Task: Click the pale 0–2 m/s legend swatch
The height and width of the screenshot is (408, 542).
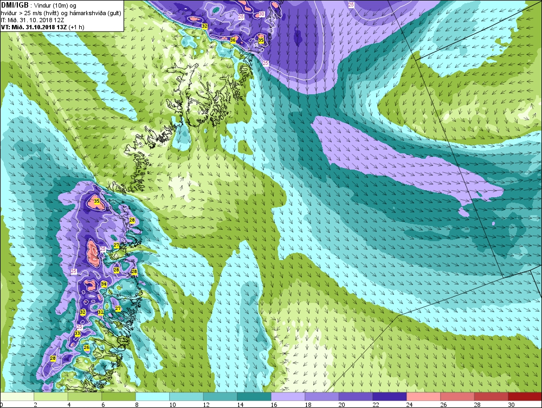Action: 17,396
